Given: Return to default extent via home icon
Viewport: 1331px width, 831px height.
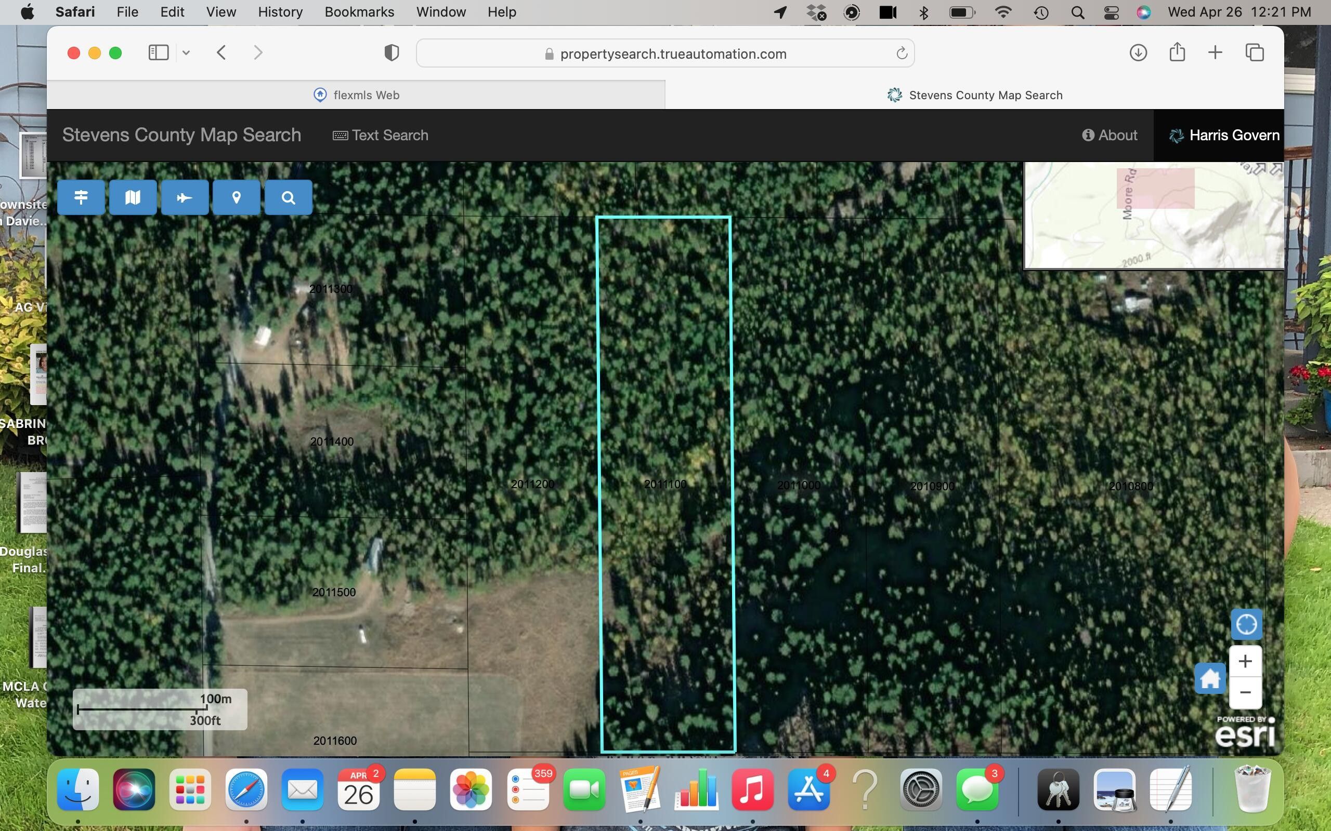Looking at the screenshot, I should pyautogui.click(x=1210, y=678).
